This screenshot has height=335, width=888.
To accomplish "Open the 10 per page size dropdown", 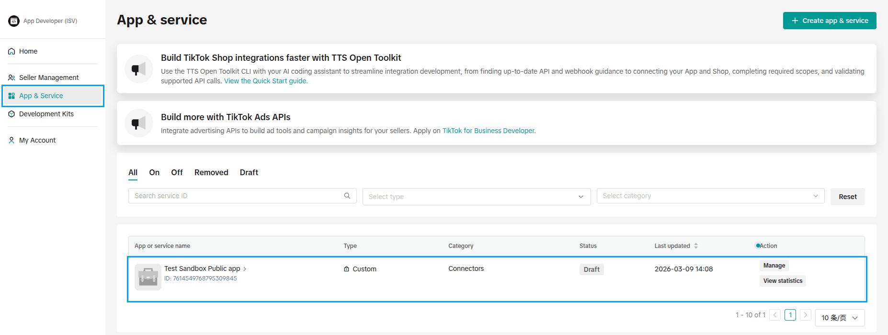I will [840, 318].
